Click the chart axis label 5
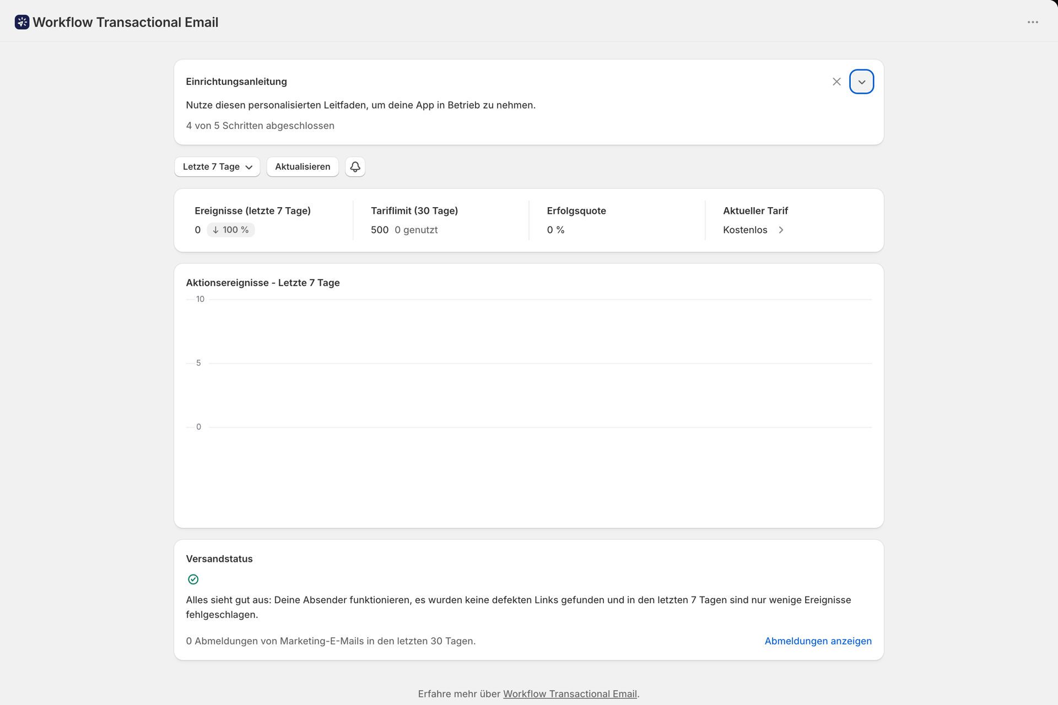 tap(198, 363)
